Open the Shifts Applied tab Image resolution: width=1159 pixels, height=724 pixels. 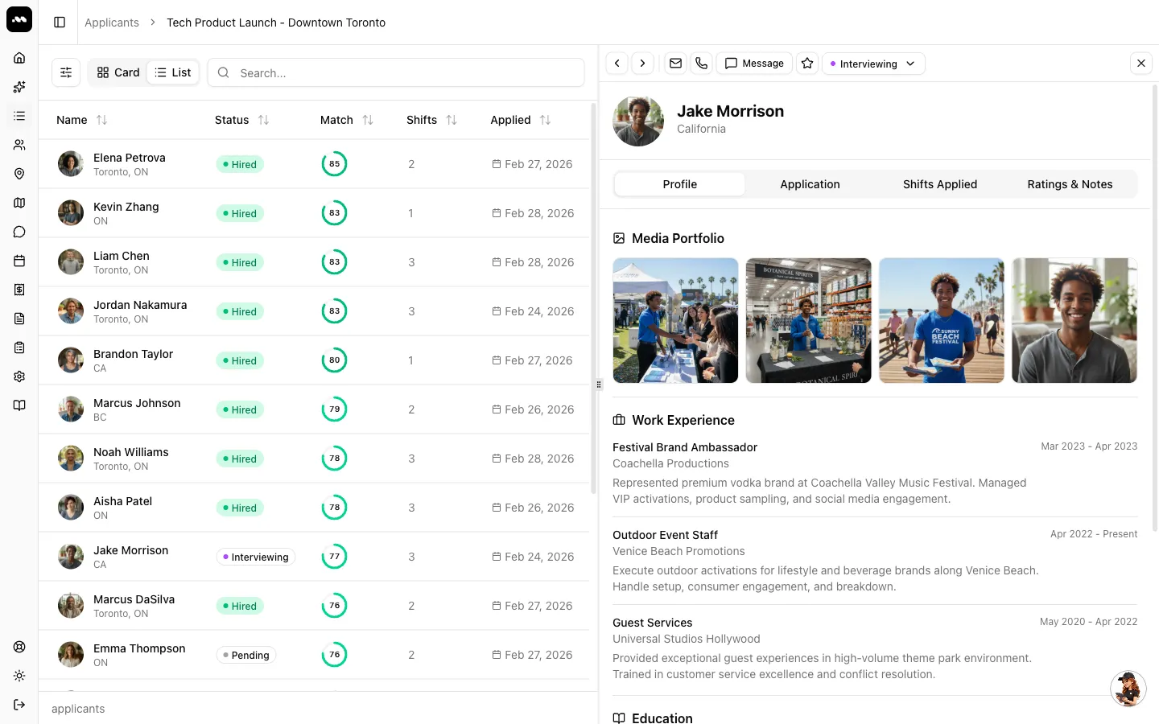(940, 184)
